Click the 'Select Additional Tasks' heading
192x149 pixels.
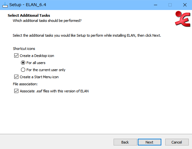click(29, 15)
